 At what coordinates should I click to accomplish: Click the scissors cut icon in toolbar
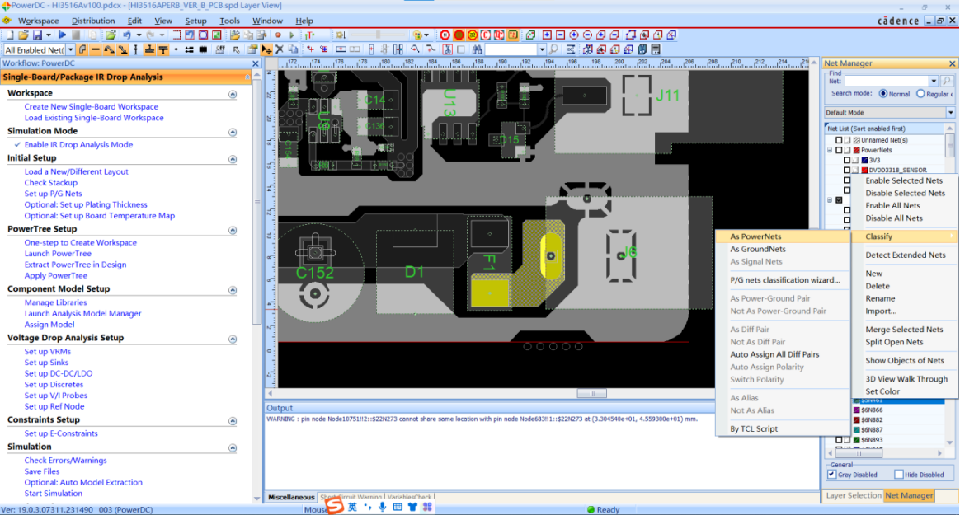(448, 49)
